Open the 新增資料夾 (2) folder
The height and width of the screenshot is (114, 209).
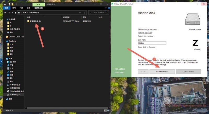coord(35,21)
